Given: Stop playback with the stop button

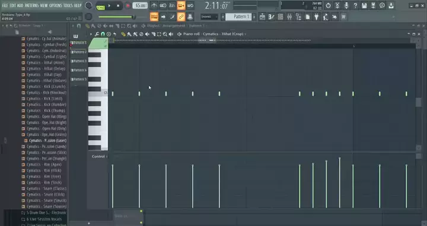Looking at the screenshot, I should coord(118,6).
